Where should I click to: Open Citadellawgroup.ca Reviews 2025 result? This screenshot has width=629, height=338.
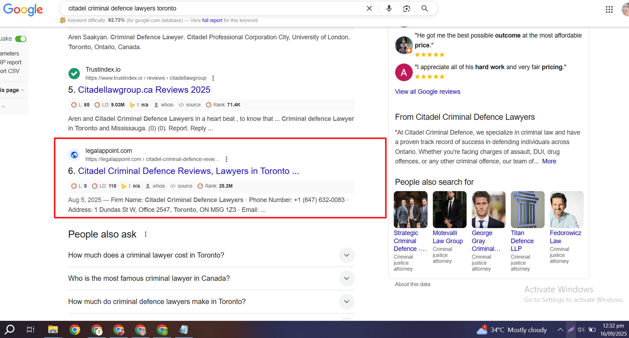tap(144, 90)
